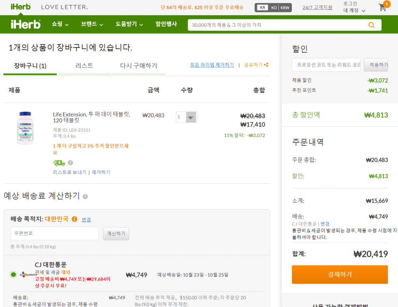The height and width of the screenshot is (307, 398).
Task: Click 모든 아이템 제거하기 link
Action: pos(212,65)
